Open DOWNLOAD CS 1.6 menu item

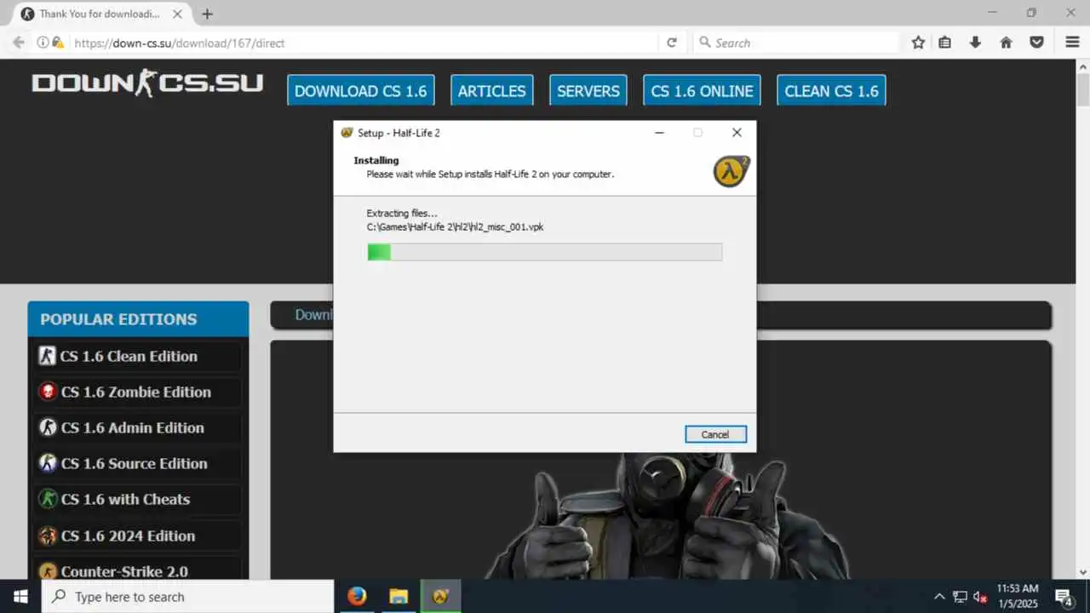coord(360,91)
